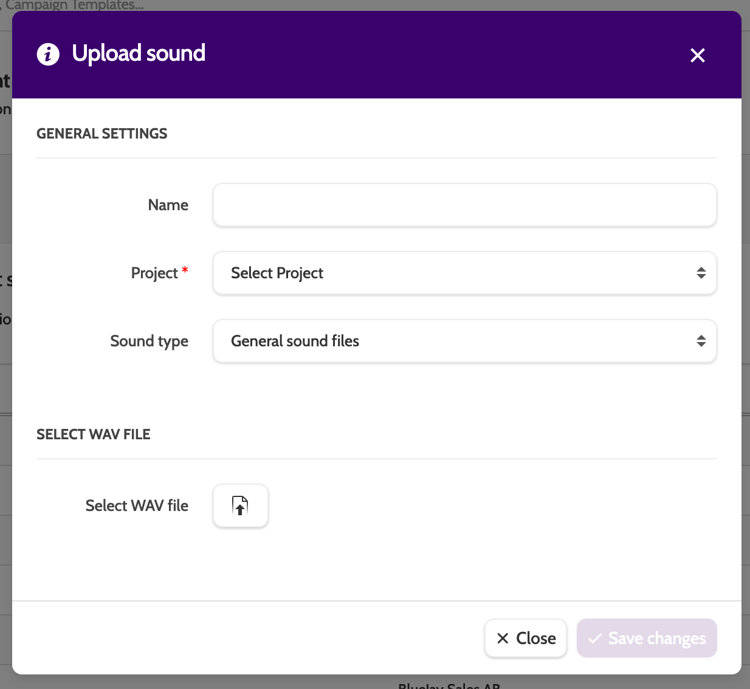Image resolution: width=750 pixels, height=689 pixels.
Task: Expand the Sound type dropdown arrows
Action: click(x=701, y=341)
